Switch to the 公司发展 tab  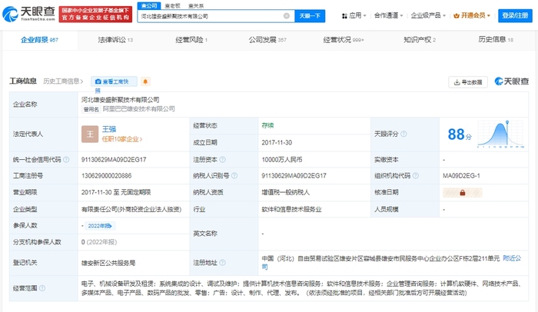(x=267, y=40)
